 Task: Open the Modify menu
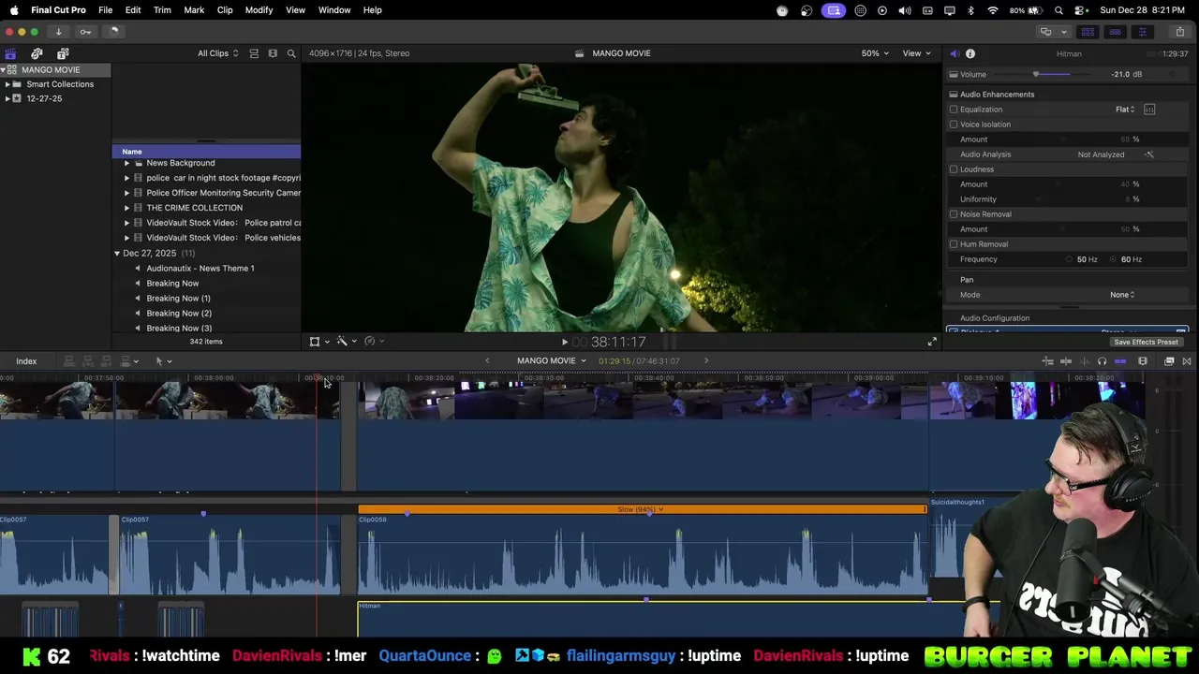(259, 10)
